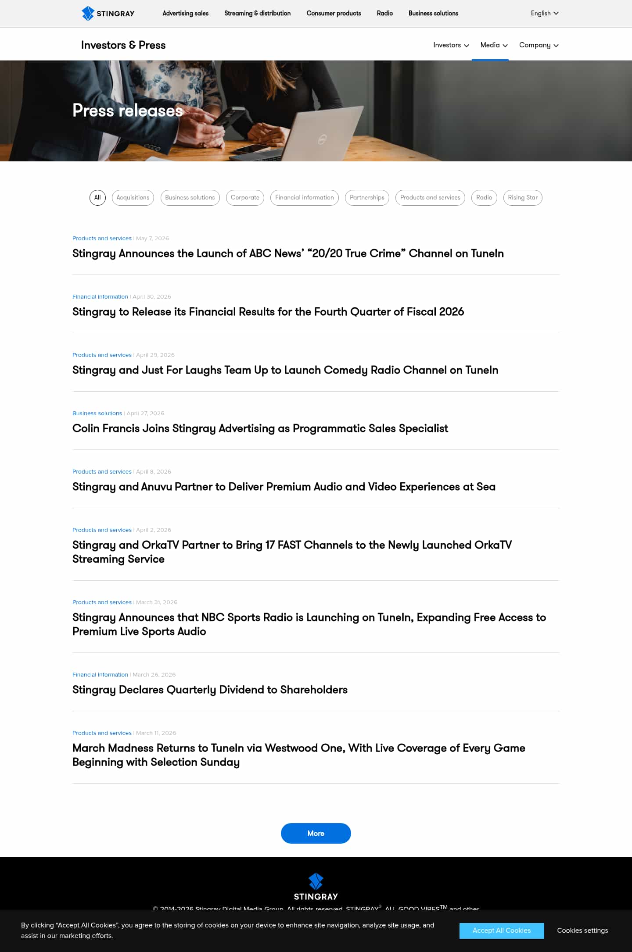Click the Stingray logo in the footer

(x=316, y=887)
